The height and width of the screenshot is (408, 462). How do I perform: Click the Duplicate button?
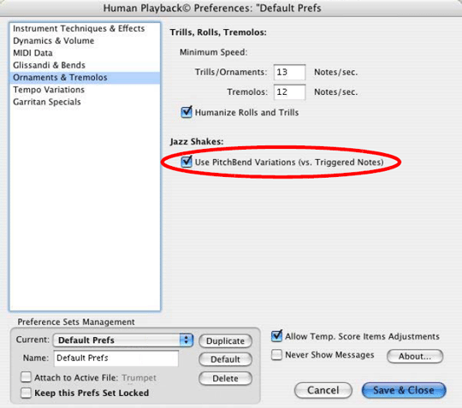tap(225, 340)
